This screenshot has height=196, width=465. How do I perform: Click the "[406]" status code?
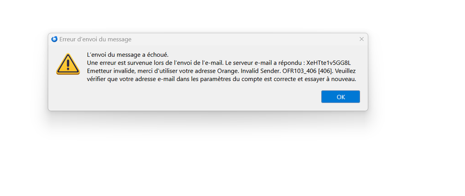pyautogui.click(x=327, y=71)
